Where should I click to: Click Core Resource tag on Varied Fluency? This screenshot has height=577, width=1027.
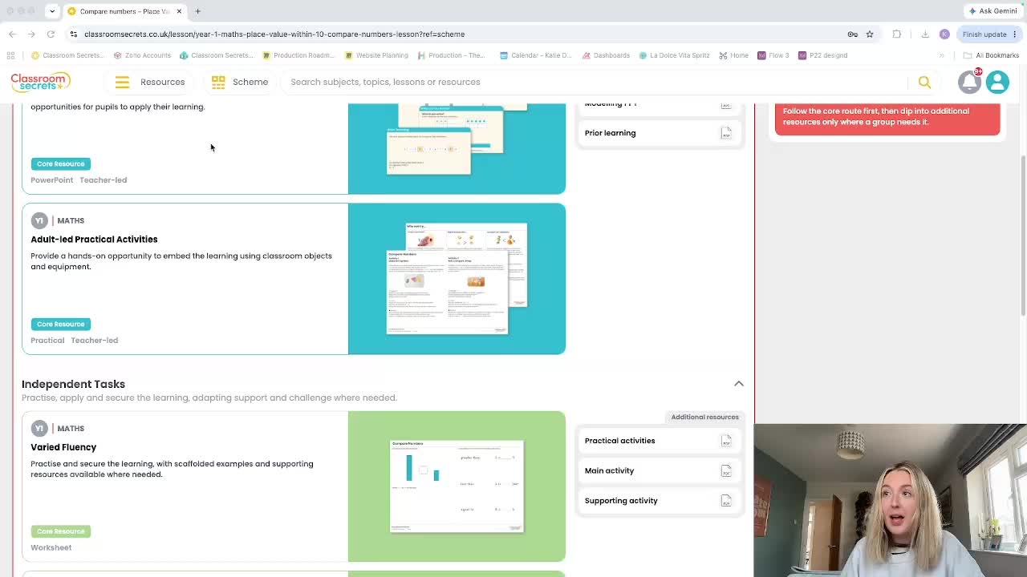pos(60,531)
